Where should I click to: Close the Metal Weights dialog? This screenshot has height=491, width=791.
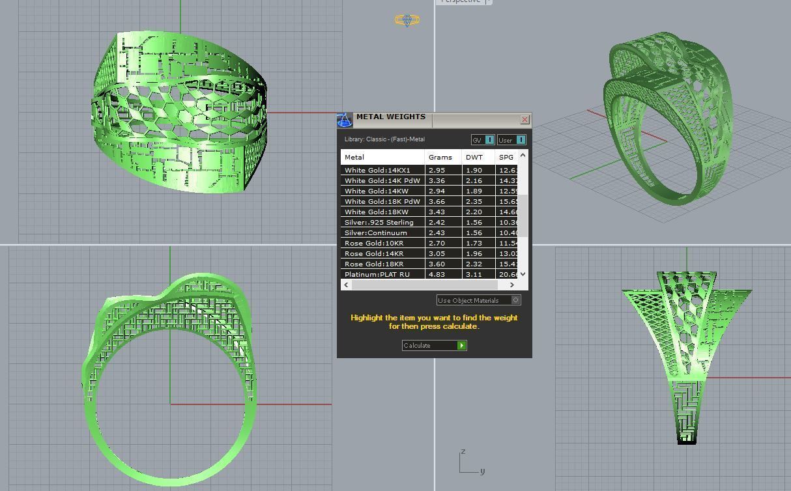point(525,120)
